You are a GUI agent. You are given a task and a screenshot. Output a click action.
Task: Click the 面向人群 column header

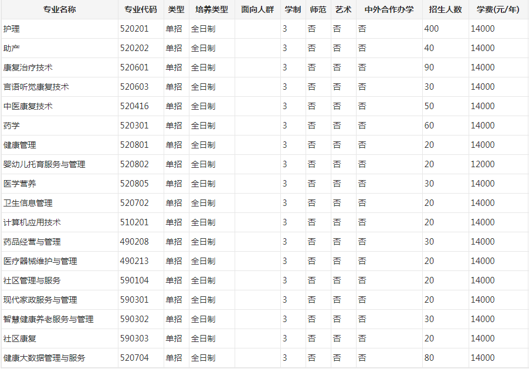pyautogui.click(x=257, y=9)
